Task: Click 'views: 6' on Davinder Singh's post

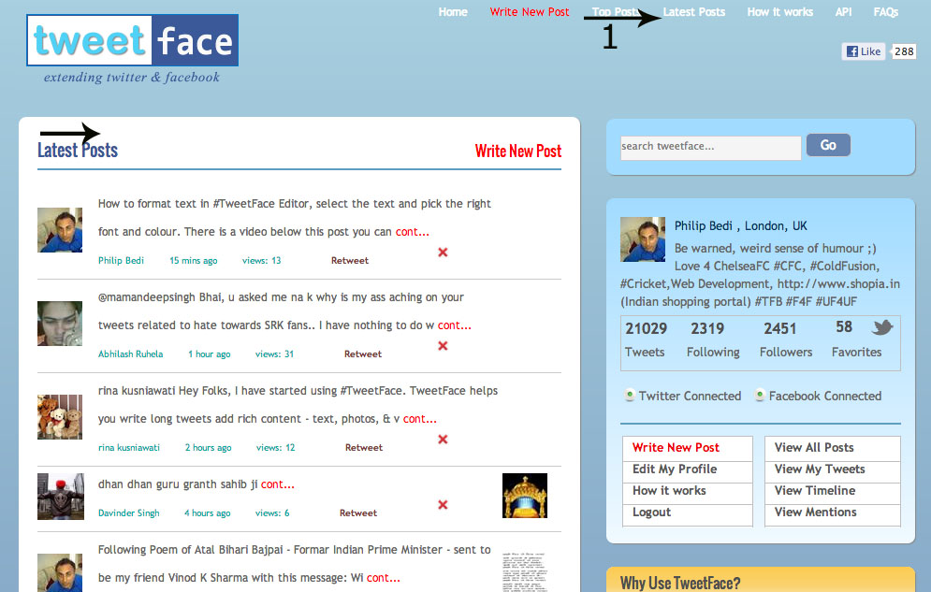Action: (272, 513)
